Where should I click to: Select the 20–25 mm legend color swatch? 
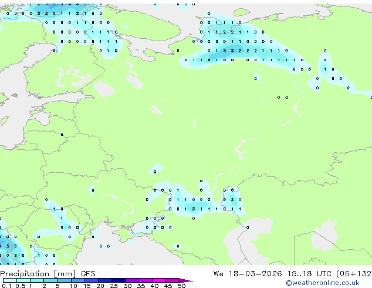click(x=105, y=280)
